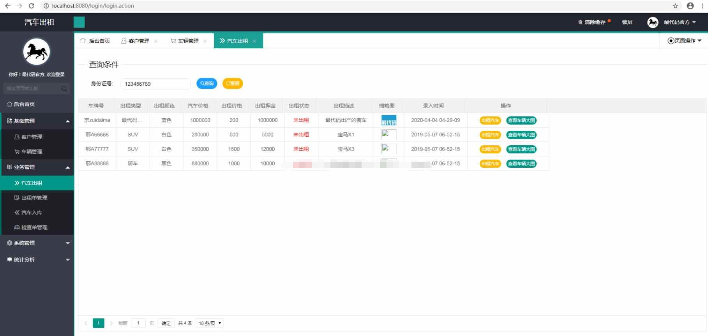Viewport: 708px width, 336px height.
Task: Open the 最代码官方 user dropdown
Action: (680, 22)
